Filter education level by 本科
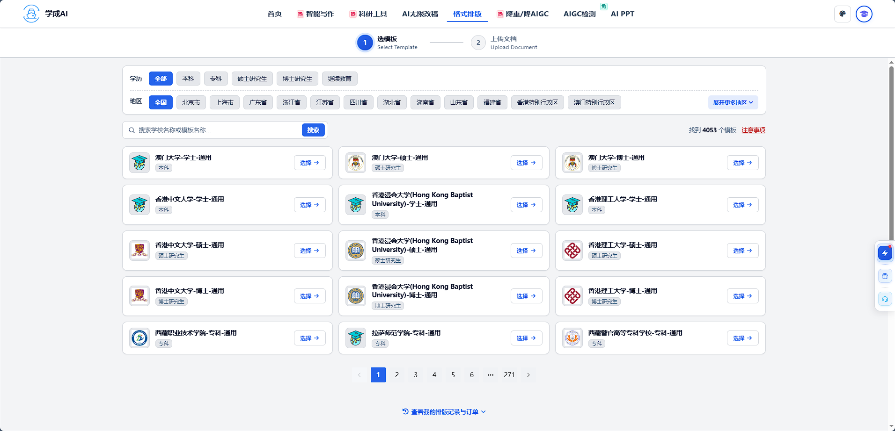The width and height of the screenshot is (895, 431). click(x=188, y=79)
